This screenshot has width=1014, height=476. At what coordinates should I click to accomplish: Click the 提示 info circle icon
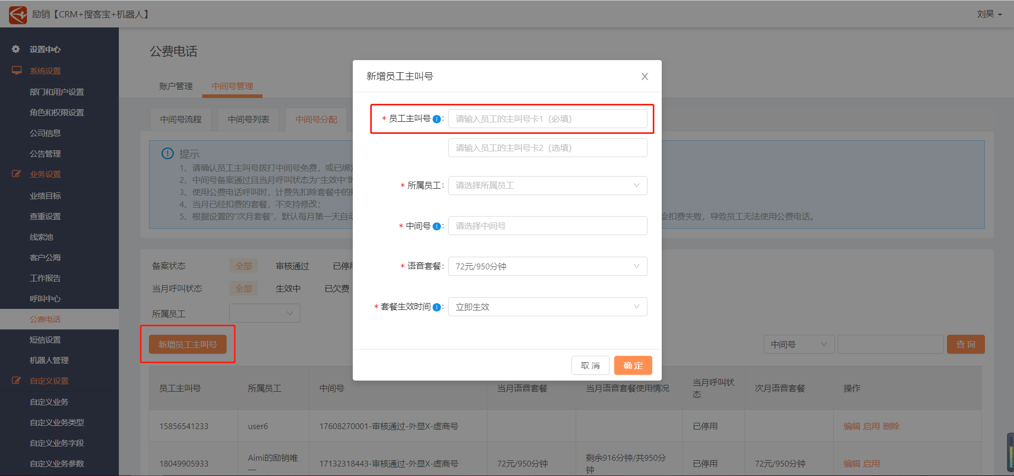click(167, 153)
